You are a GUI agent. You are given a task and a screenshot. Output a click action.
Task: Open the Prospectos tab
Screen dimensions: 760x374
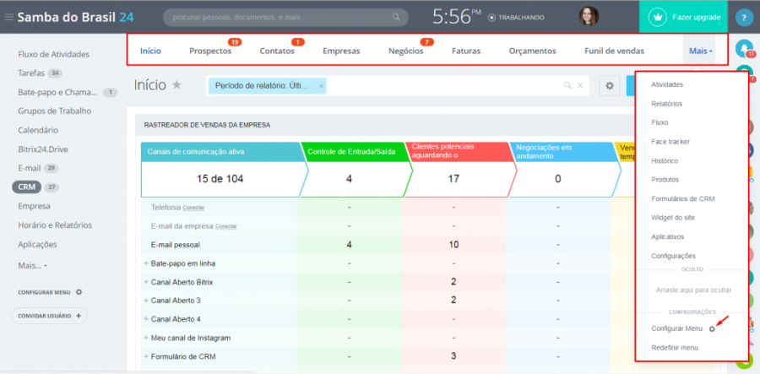tap(210, 51)
